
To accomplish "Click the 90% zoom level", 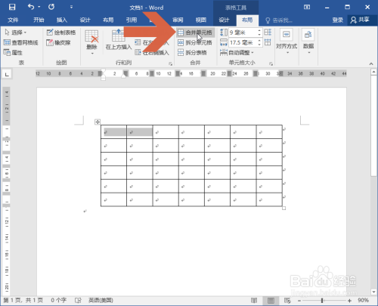I will (x=363, y=300).
